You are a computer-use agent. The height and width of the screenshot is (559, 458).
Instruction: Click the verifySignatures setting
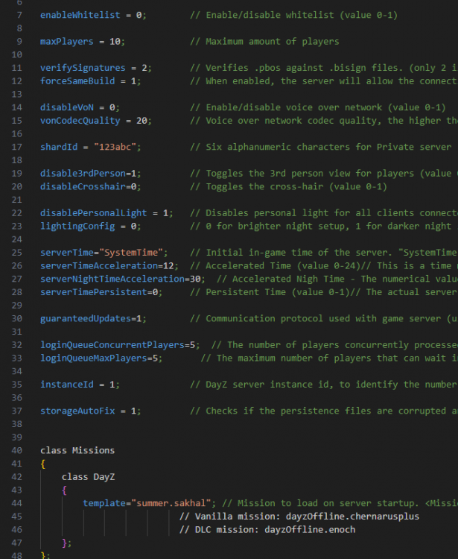[83, 68]
